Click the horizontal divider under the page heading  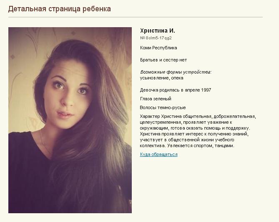point(136,17)
